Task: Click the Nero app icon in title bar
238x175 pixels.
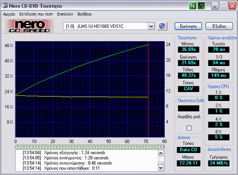Action: [x=5, y=5]
